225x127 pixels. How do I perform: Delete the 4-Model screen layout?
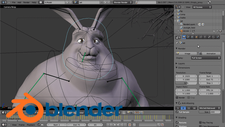tap(70, 2)
